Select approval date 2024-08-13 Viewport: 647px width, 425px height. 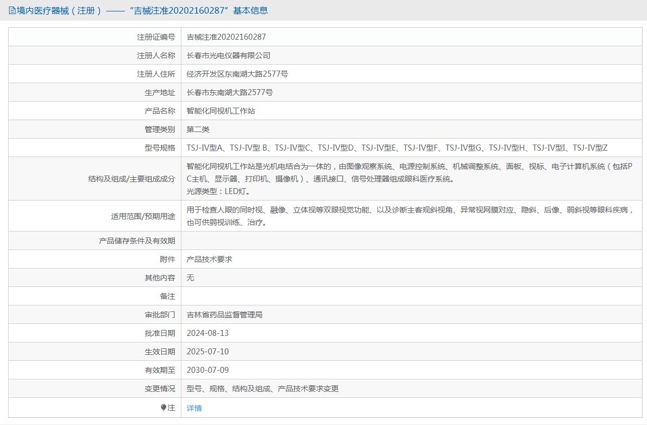pyautogui.click(x=208, y=333)
